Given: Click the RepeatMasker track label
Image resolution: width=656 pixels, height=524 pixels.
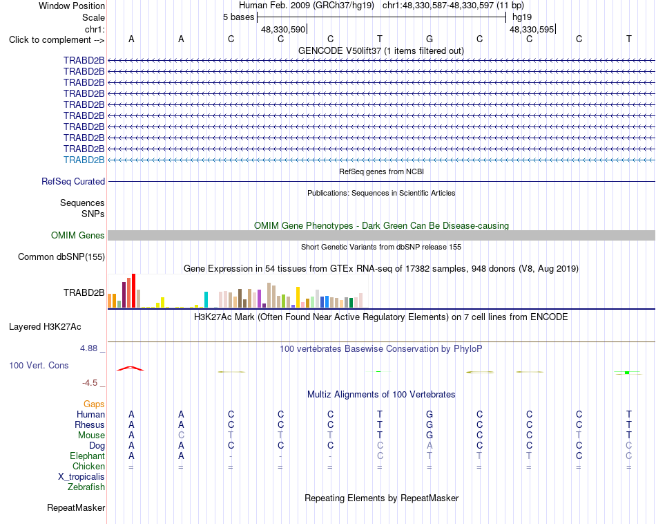Looking at the screenshot, I should [76, 507].
